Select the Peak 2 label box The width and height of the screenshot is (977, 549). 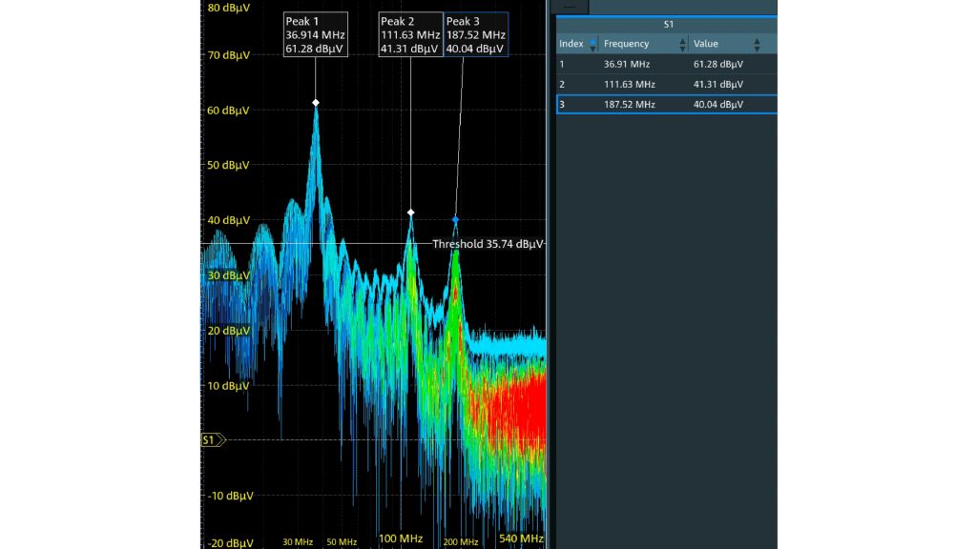point(410,35)
